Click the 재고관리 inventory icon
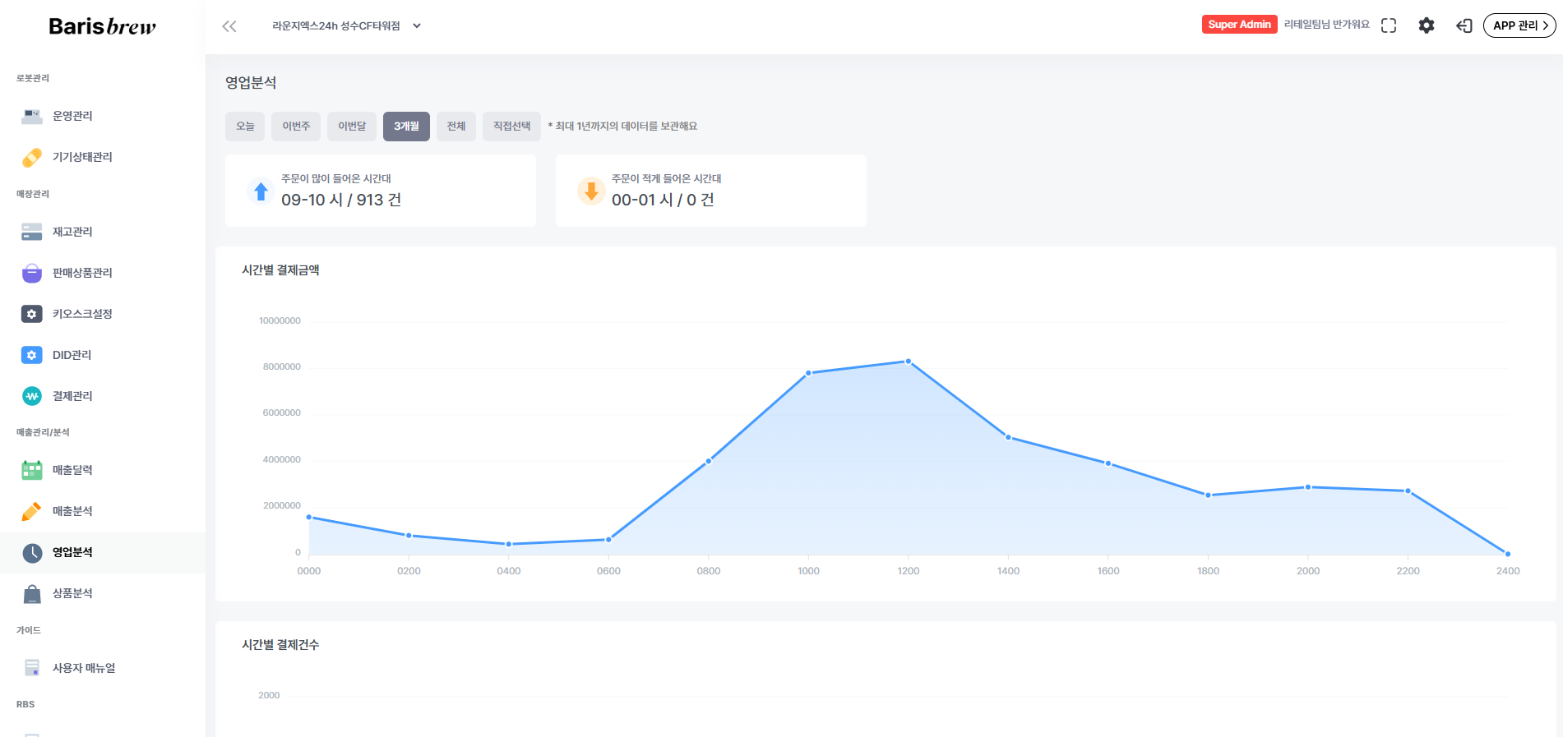 click(32, 232)
